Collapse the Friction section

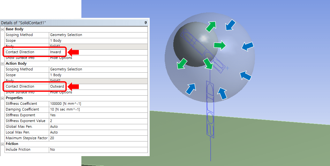tap(2, 144)
